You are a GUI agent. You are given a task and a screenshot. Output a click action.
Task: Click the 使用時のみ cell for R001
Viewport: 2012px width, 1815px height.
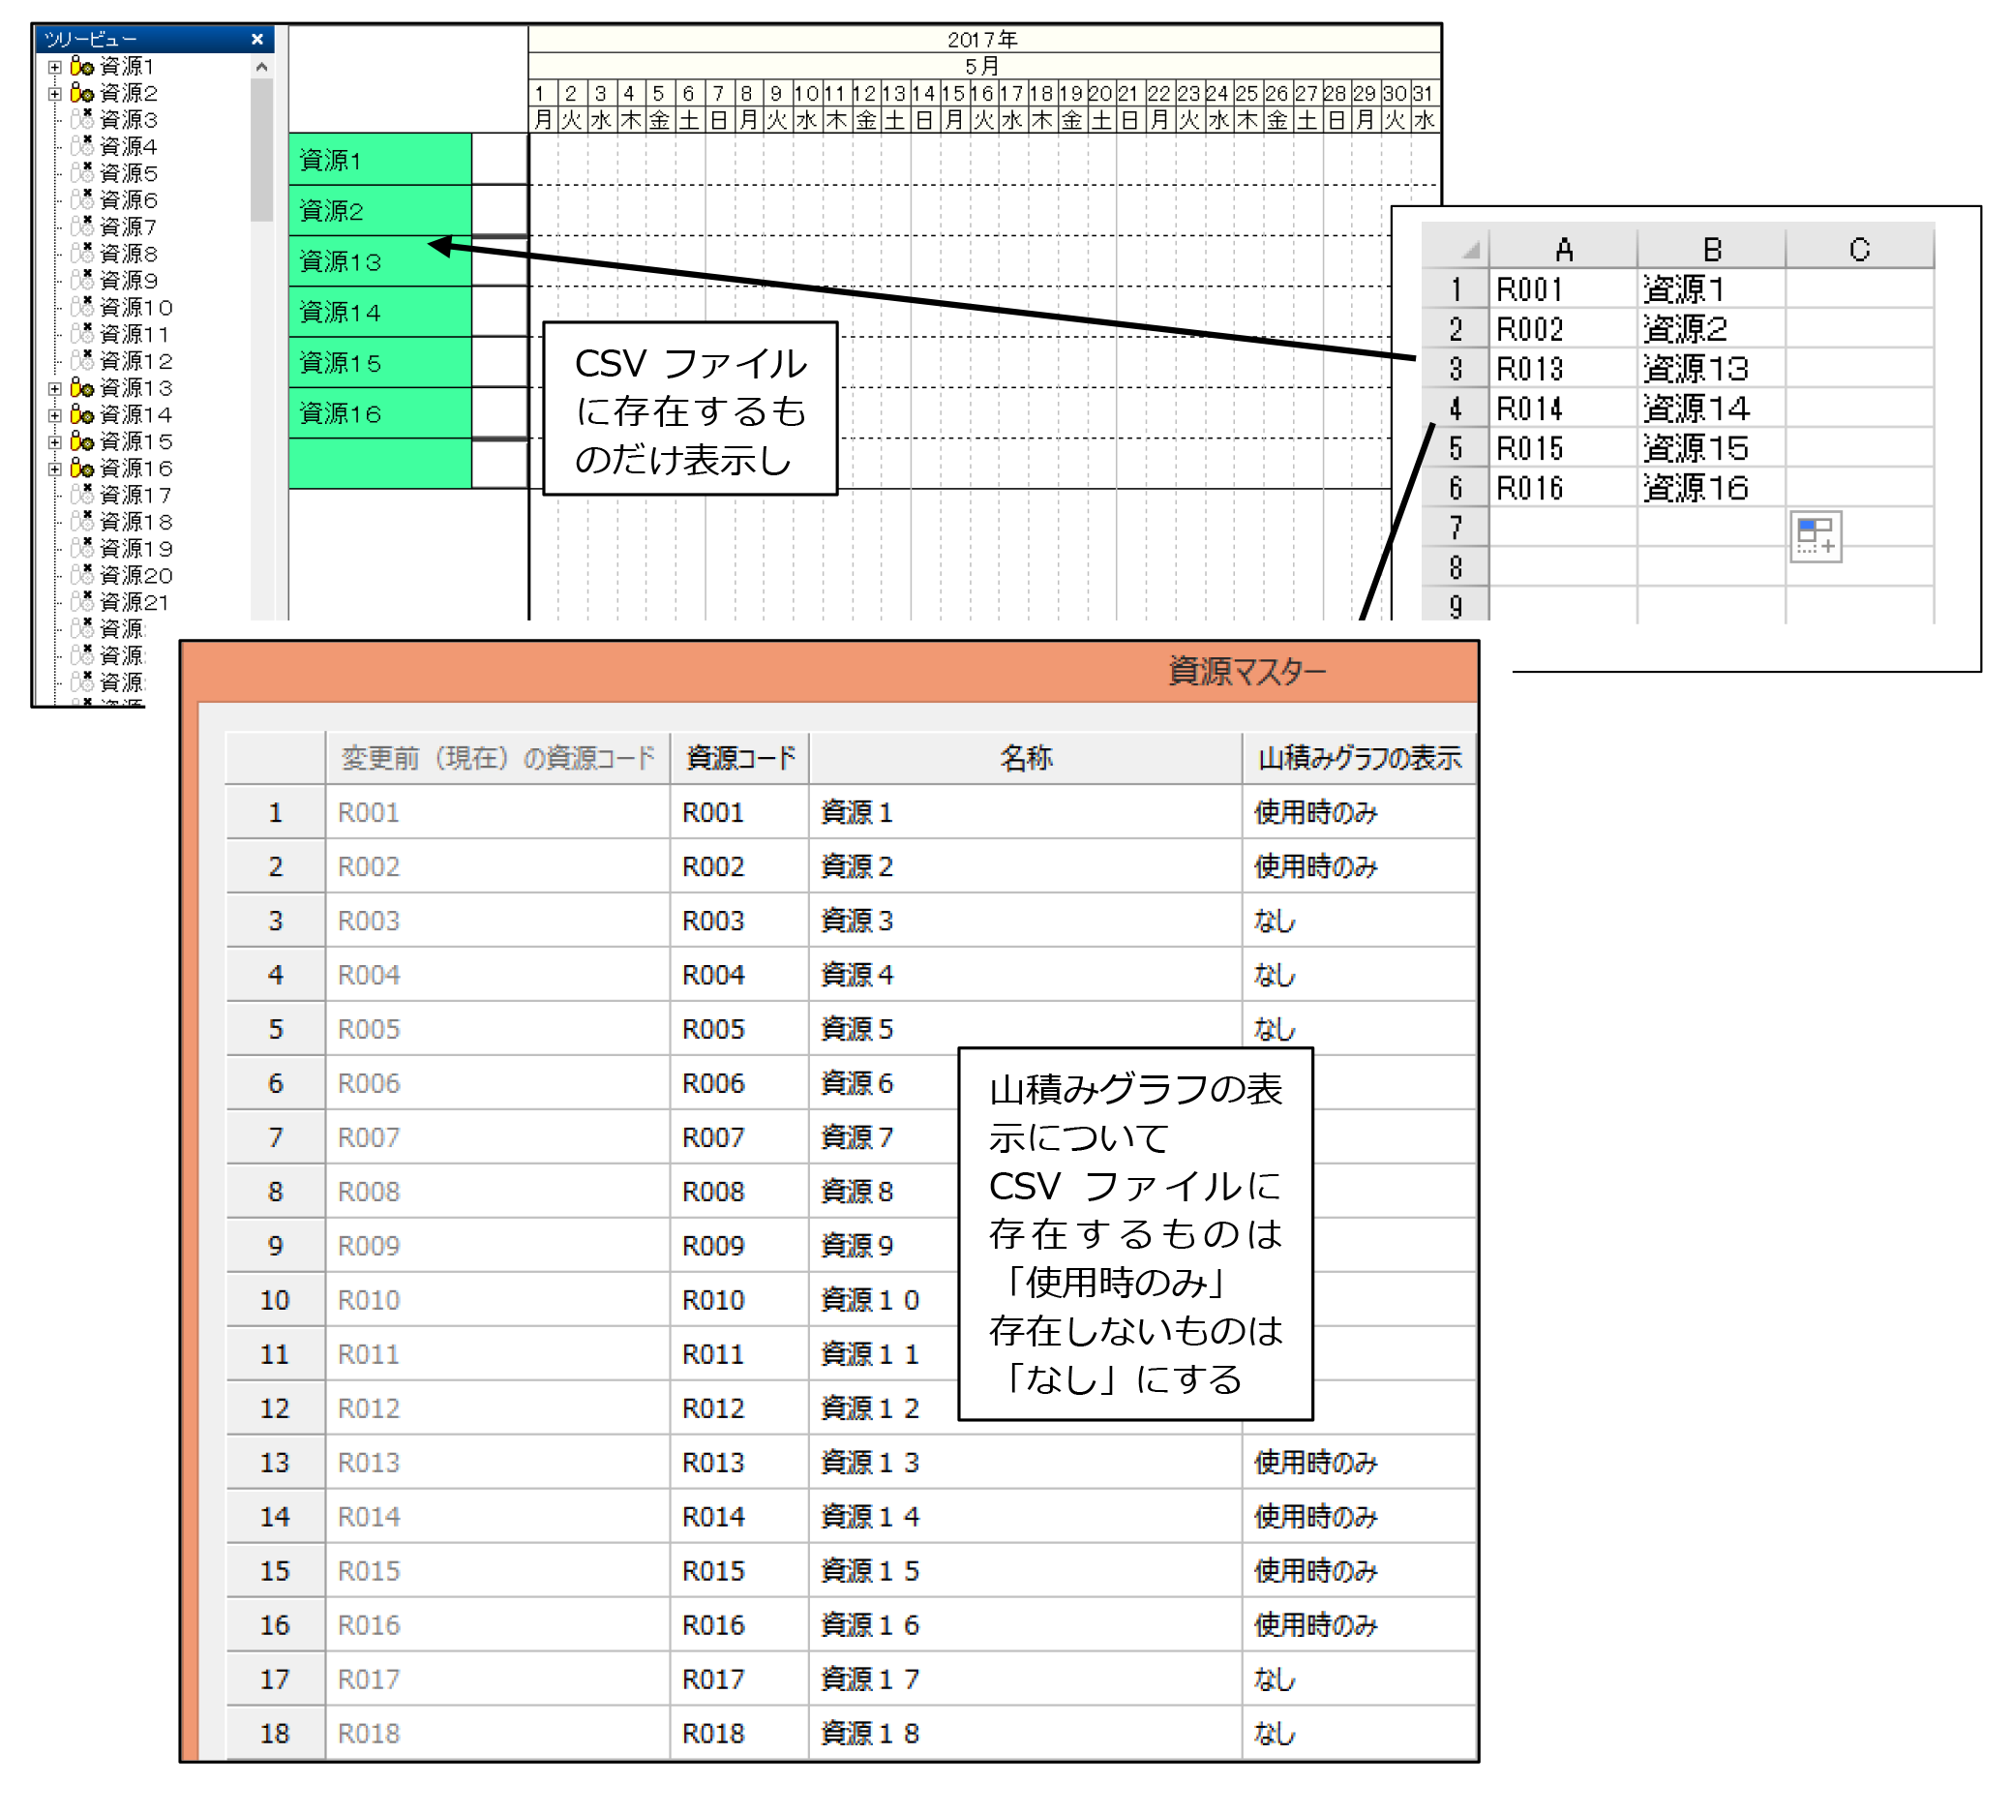[1316, 813]
